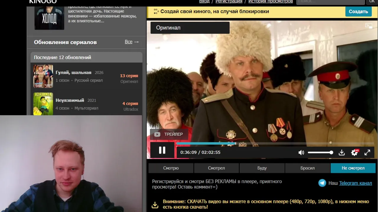Click the yellow download arrow icon
Screen dimensions: 378x212
pos(155,205)
